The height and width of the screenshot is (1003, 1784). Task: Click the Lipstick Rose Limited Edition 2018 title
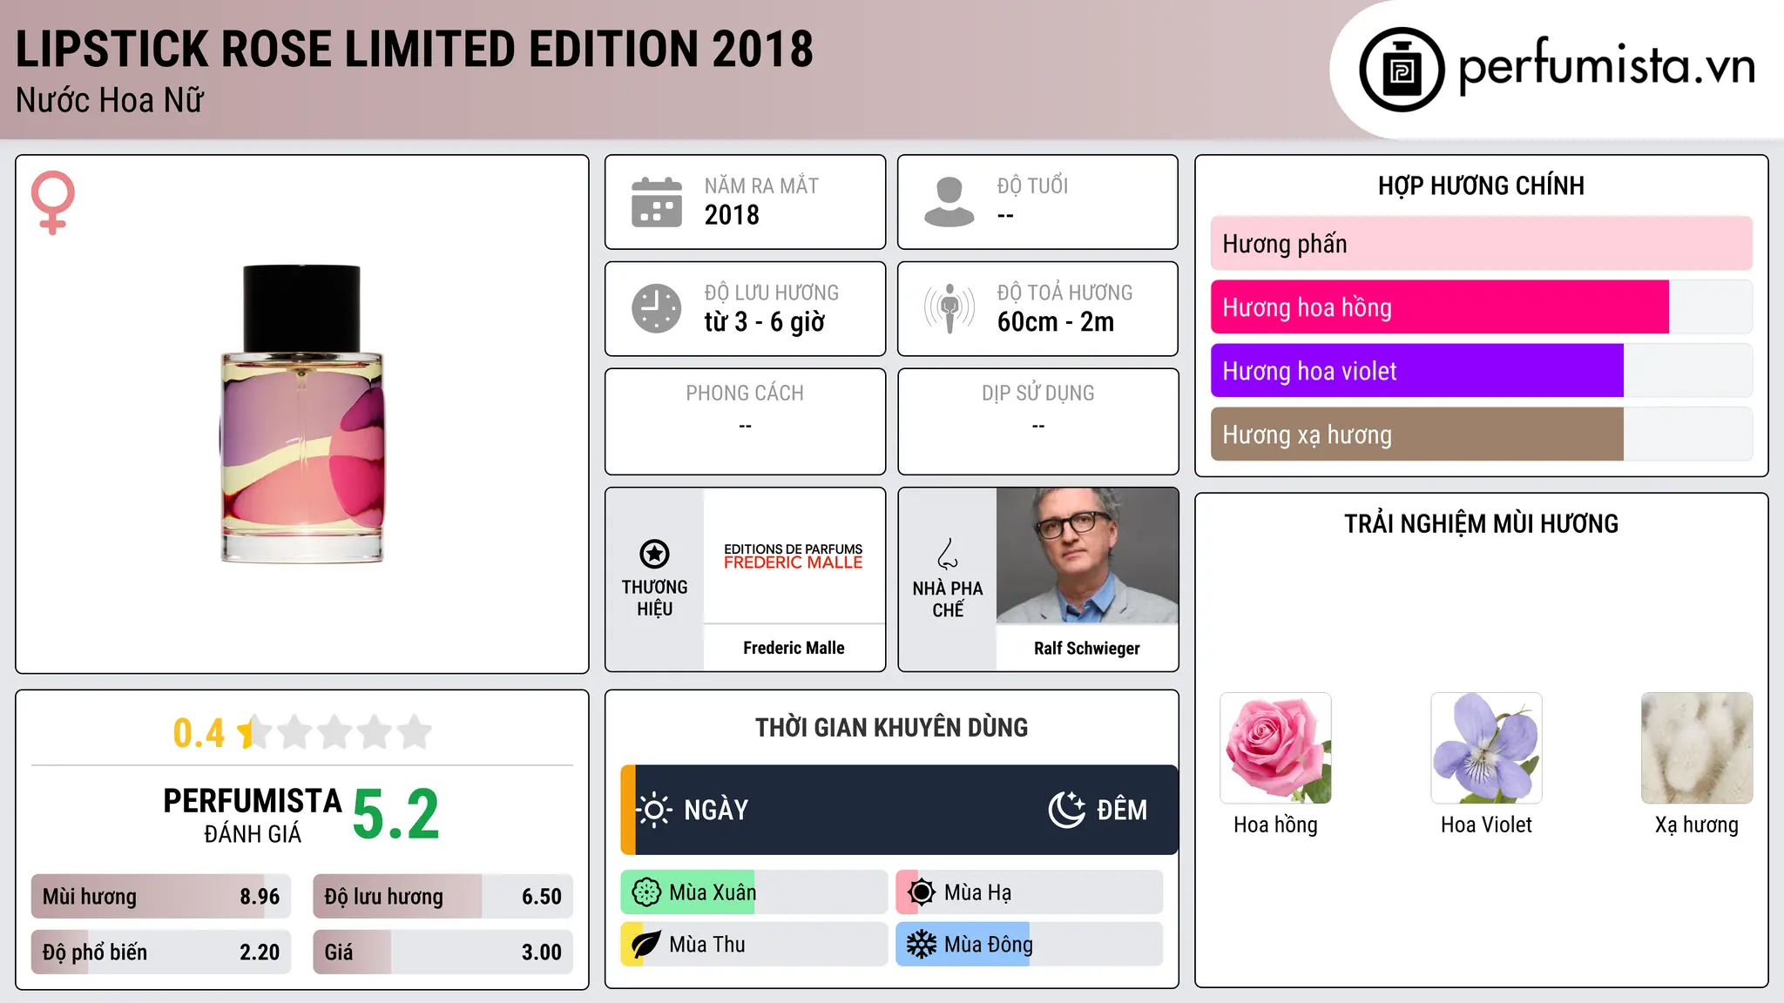coord(415,49)
